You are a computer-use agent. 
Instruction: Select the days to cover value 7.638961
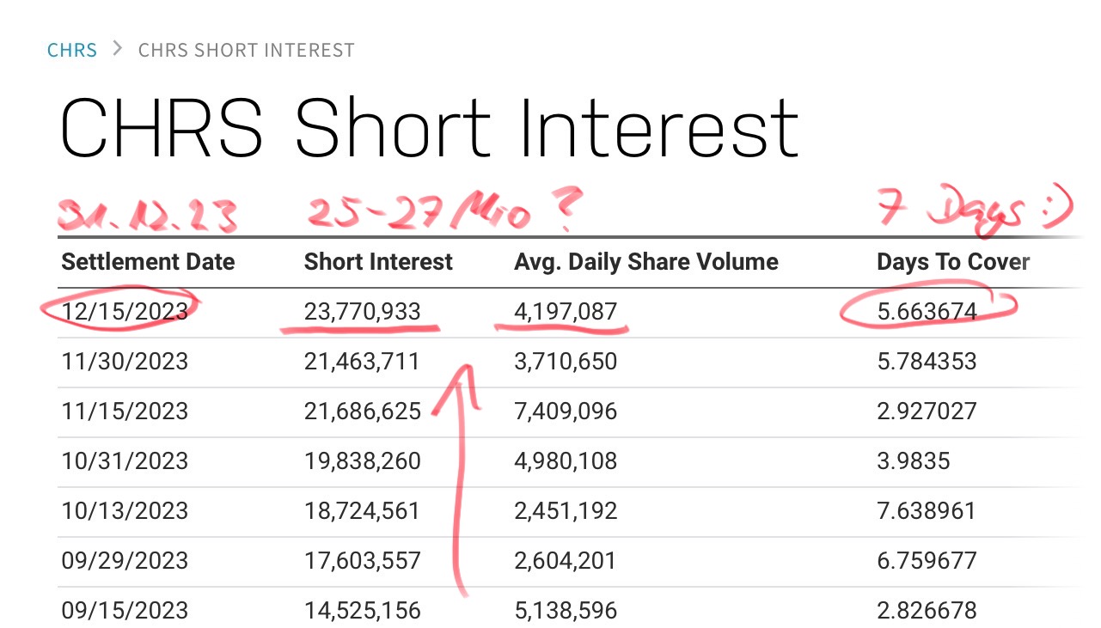[927, 511]
